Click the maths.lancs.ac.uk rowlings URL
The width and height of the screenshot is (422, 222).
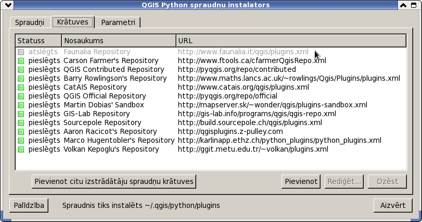point(289,78)
